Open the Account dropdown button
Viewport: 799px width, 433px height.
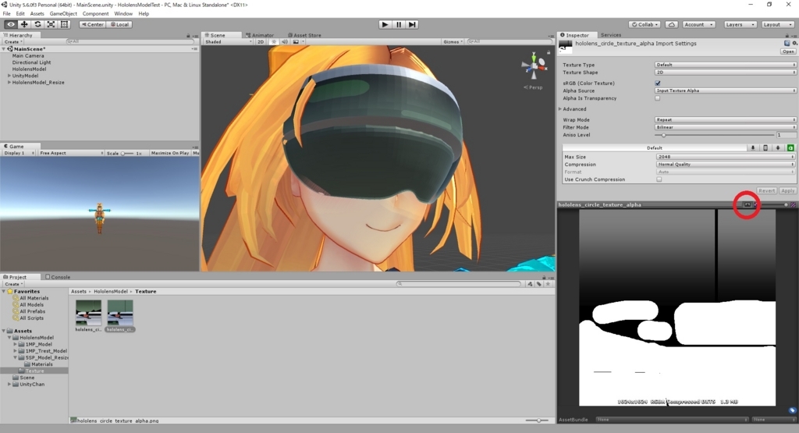click(698, 24)
